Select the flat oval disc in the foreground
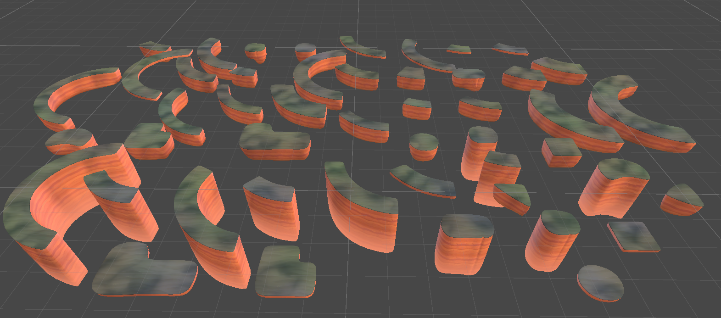This screenshot has width=721, height=318. (x=600, y=283)
